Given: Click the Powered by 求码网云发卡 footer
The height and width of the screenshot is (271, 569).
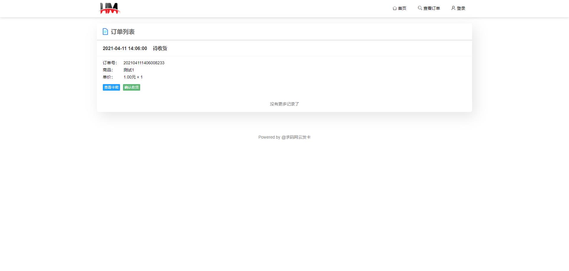Looking at the screenshot, I should coord(284,137).
